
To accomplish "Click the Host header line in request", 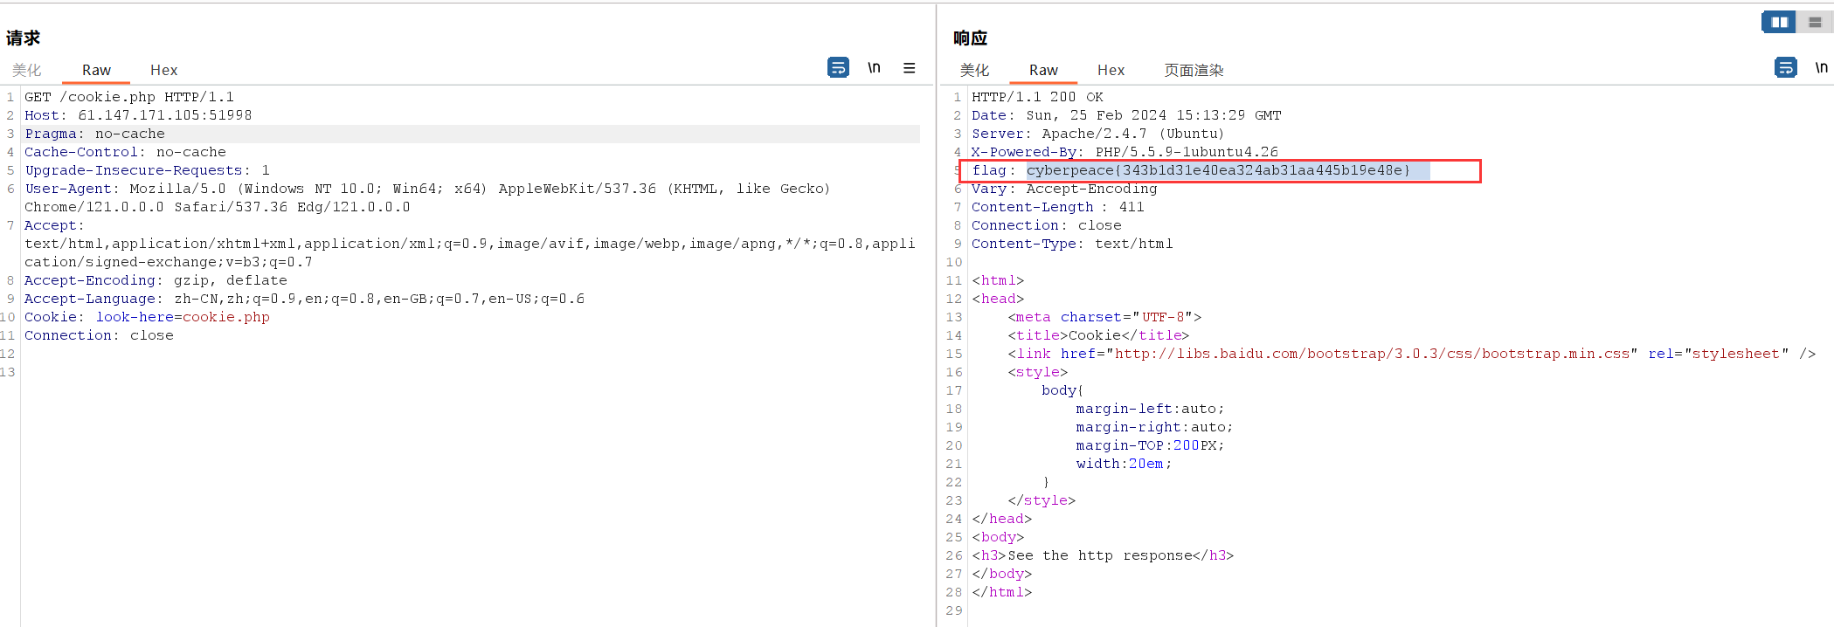I will [x=138, y=115].
